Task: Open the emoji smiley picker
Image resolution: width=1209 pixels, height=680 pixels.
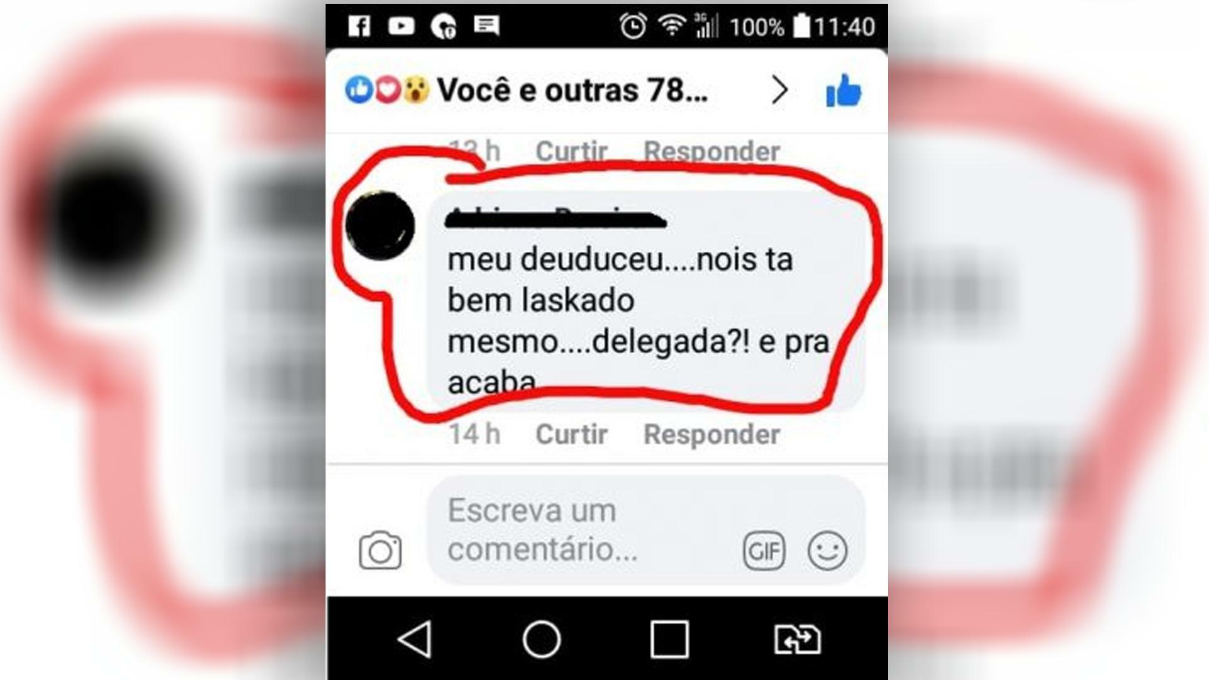Action: tap(827, 551)
